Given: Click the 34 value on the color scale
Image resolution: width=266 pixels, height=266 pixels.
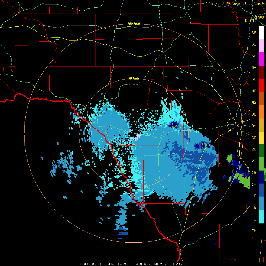Looking at the screenshot, I should click(254, 126).
